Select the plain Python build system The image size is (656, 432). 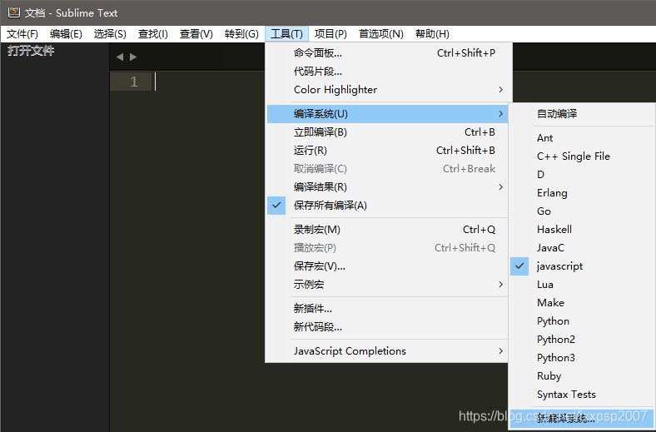pos(582,321)
